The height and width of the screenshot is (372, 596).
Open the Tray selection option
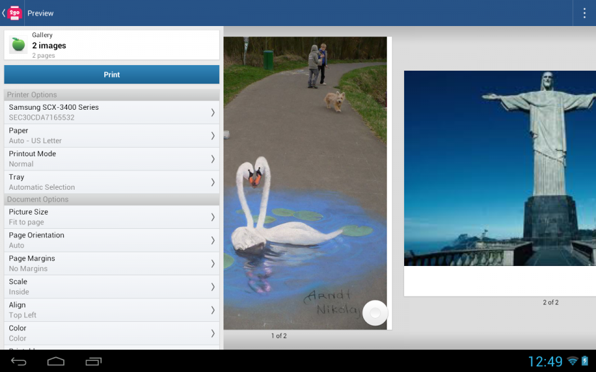coord(112,182)
